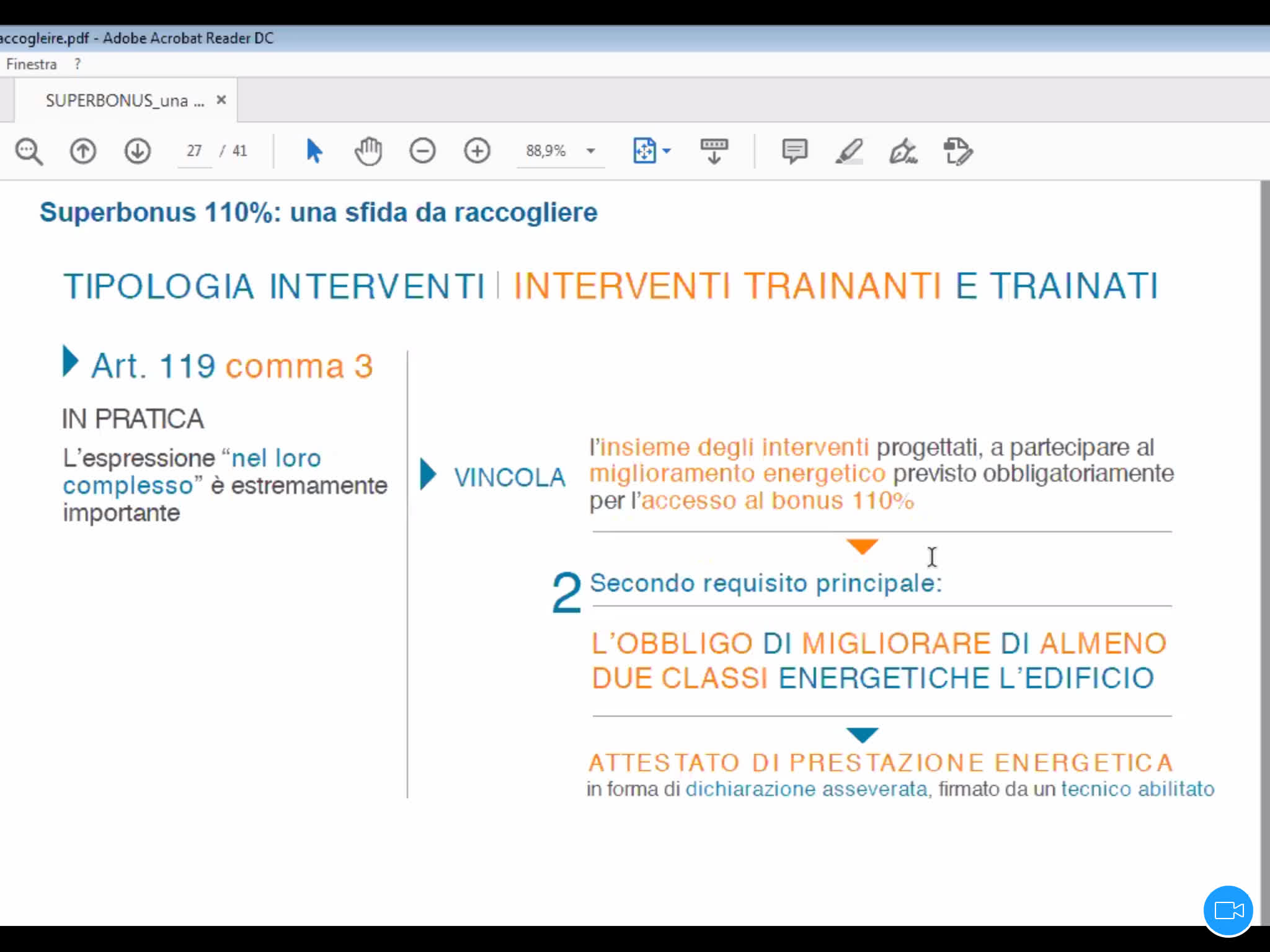Zoom in with the plus button
This screenshot has width=1270, height=952.
(x=477, y=151)
